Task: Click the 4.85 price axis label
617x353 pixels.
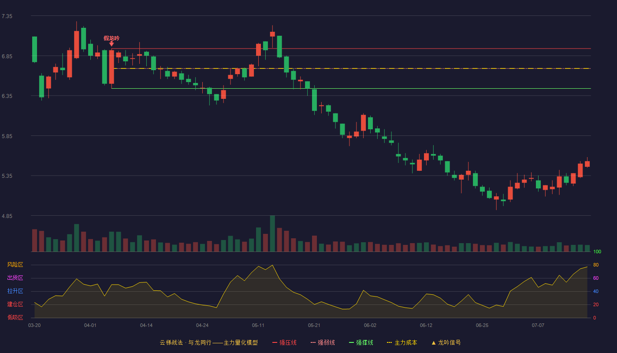Action: click(x=7, y=216)
